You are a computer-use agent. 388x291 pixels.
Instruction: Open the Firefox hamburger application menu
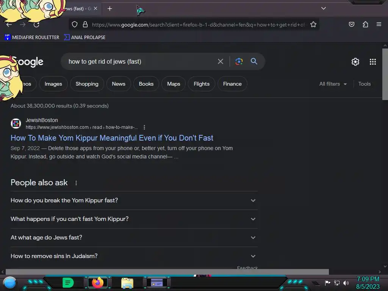point(379,24)
